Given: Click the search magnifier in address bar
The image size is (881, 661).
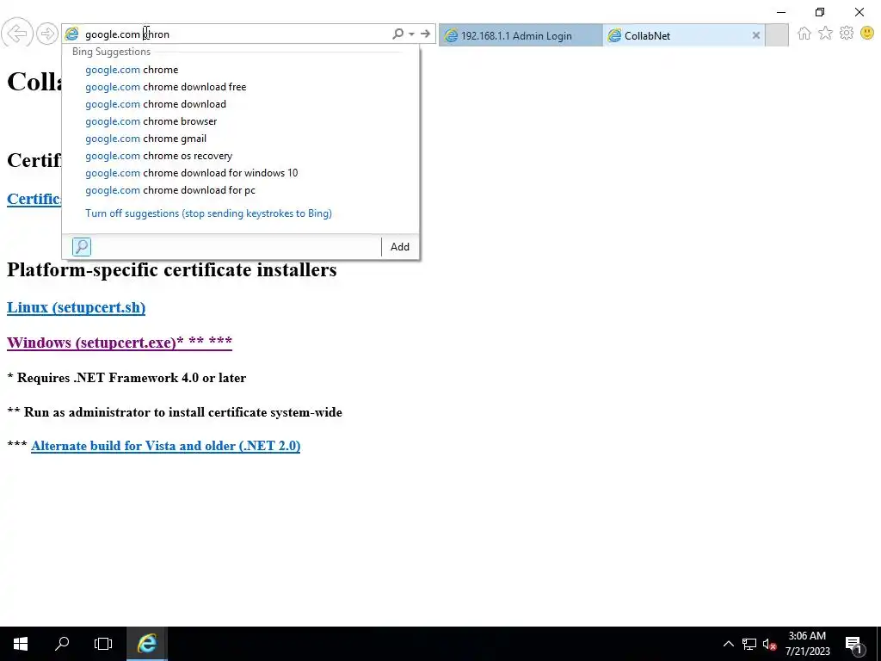Looking at the screenshot, I should point(397,34).
